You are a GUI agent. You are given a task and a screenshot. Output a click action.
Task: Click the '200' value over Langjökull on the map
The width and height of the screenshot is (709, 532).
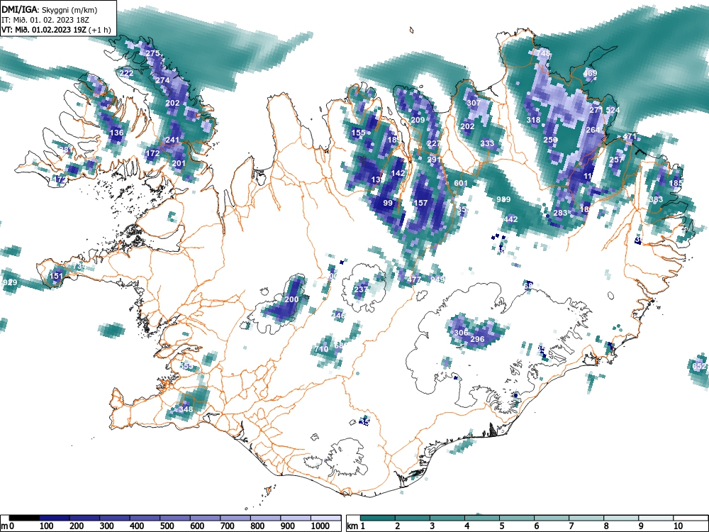click(291, 299)
